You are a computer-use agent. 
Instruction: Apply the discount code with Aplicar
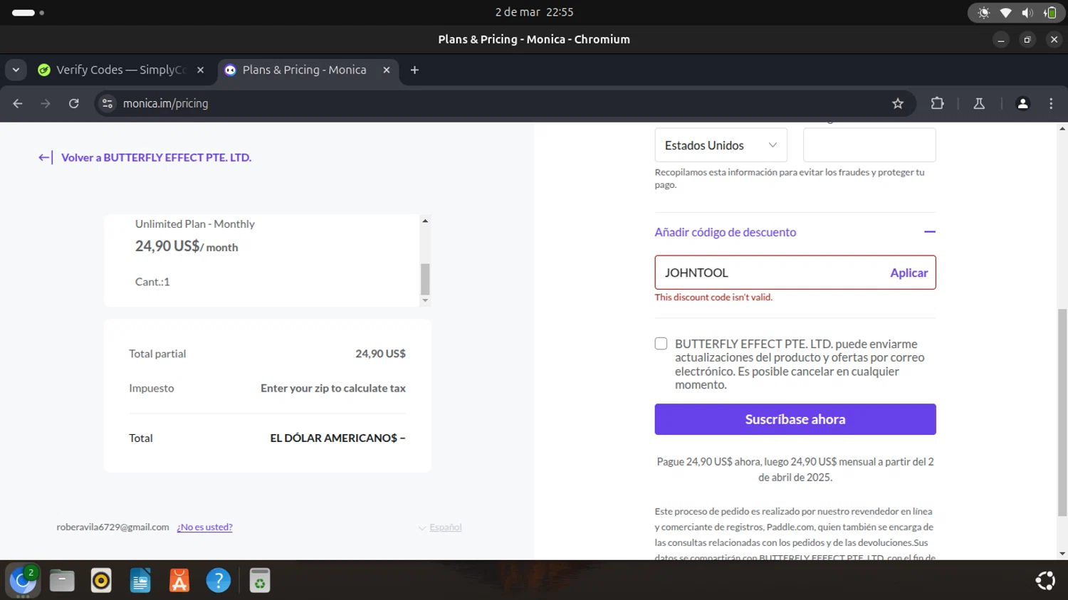pos(909,273)
